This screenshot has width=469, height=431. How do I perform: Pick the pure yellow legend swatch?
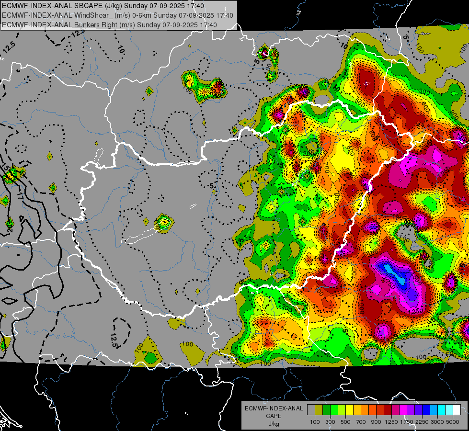coord(349,409)
